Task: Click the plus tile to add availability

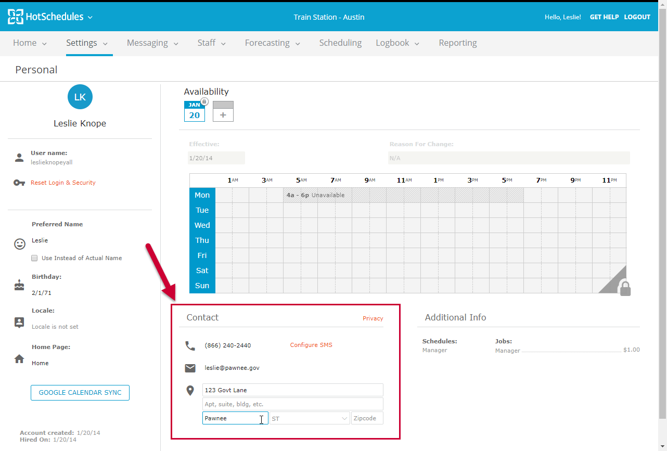Action: tap(223, 115)
